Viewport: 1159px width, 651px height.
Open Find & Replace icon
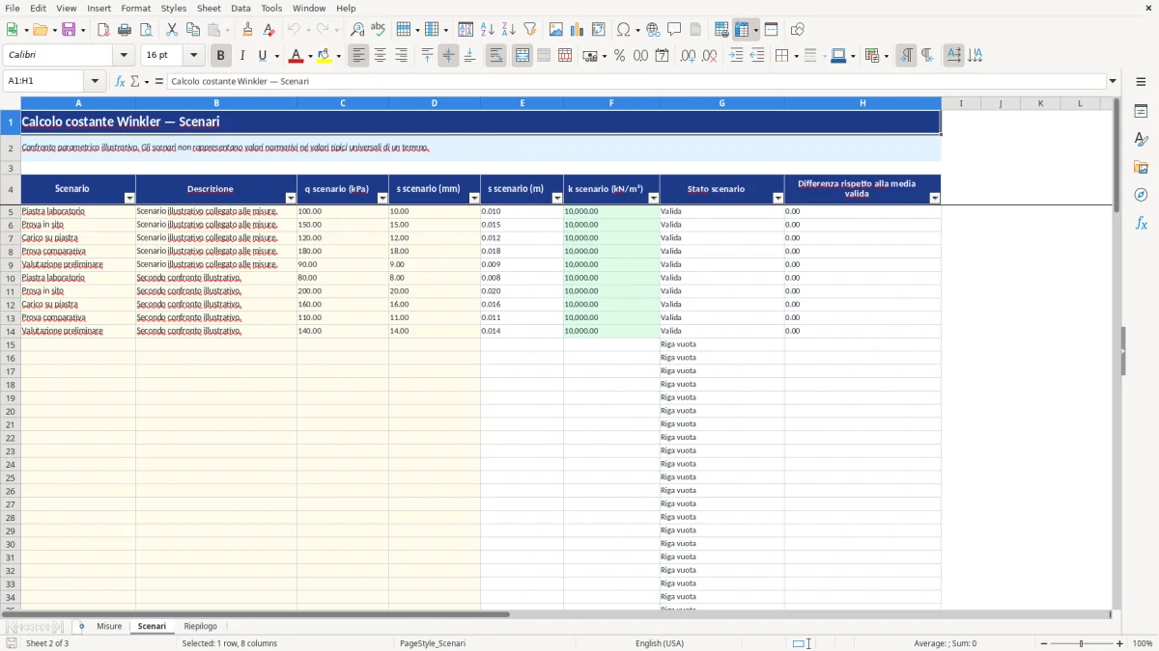357,30
